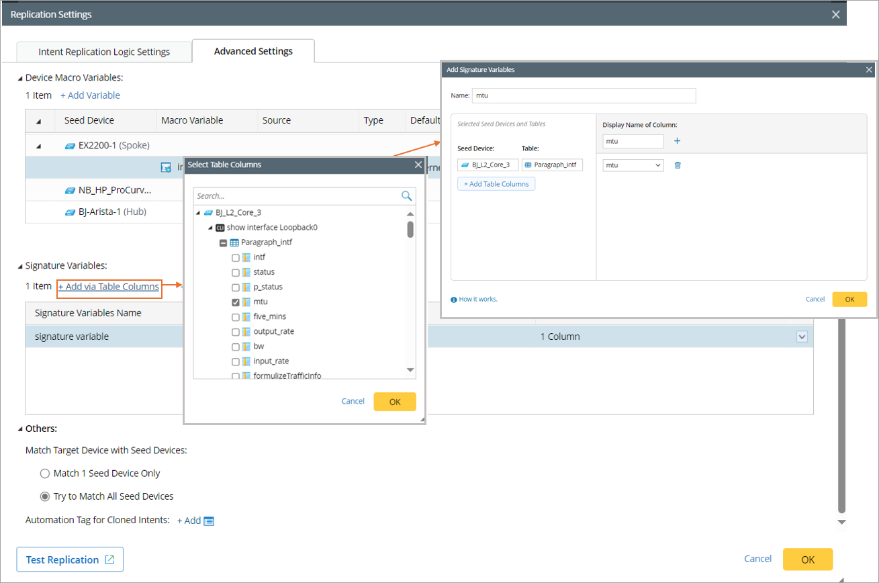Click the trash icon beside mtu dropdown
Viewport: 879px width, 583px height.
(x=678, y=165)
